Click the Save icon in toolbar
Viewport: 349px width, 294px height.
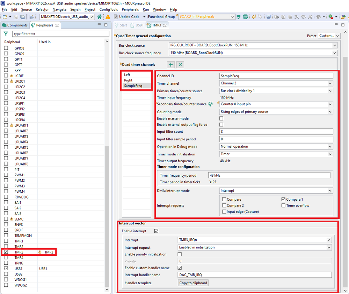point(16,17)
